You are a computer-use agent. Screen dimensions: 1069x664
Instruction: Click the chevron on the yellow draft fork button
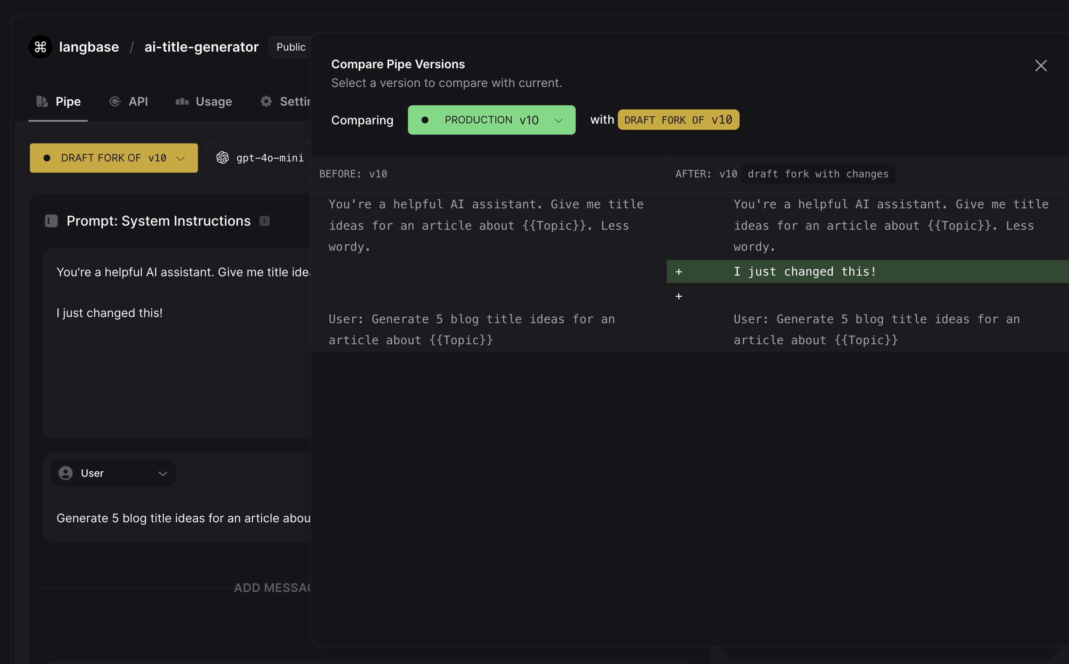click(181, 159)
